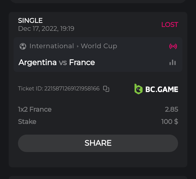Image resolution: width=196 pixels, height=179 pixels.
Task: Click the Stake label
Action: click(x=27, y=122)
